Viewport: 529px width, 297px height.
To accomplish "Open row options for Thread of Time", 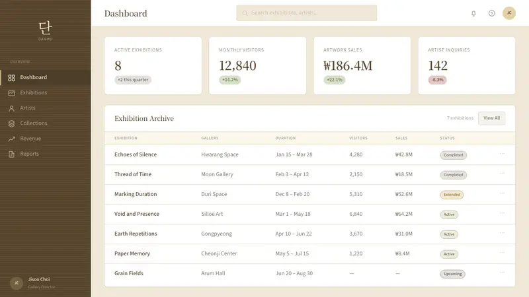I will pyautogui.click(x=502, y=174).
